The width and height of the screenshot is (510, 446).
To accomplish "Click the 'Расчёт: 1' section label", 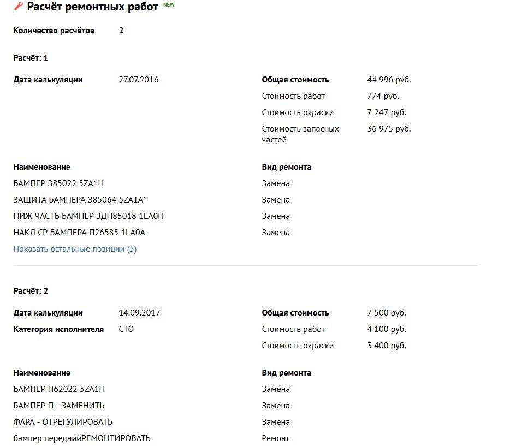I will (31, 58).
